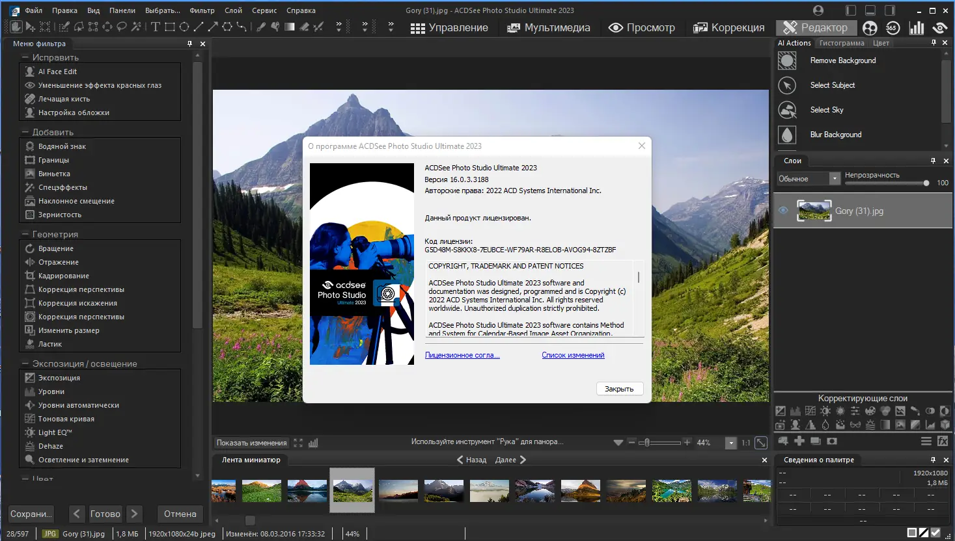Viewport: 955px width, 541px height.
Task: Collapse the Исправить filter group
Action: coord(25,57)
